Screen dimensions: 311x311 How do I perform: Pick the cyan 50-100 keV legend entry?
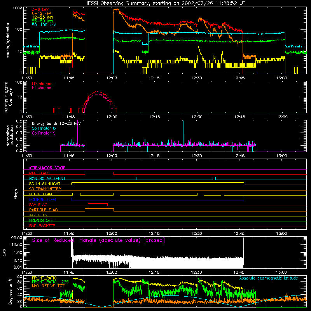tap(44, 25)
